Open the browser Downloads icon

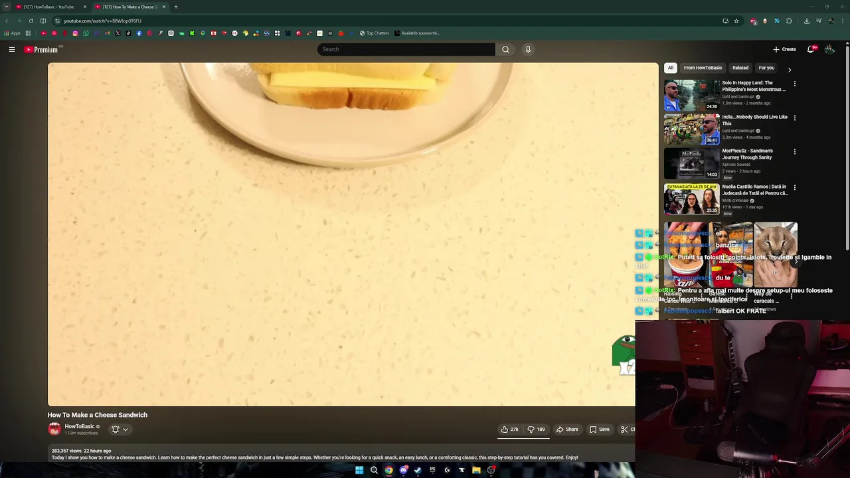point(807,21)
